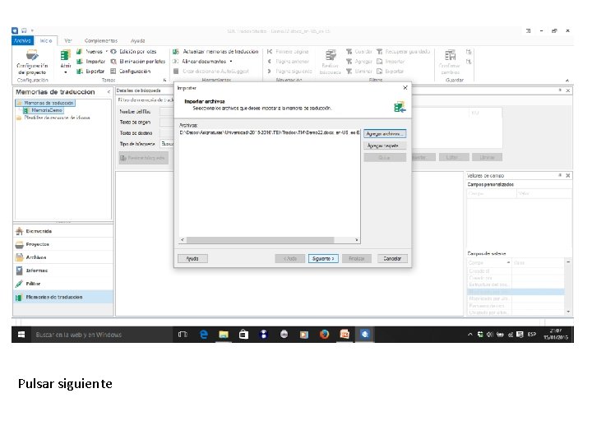Screen dimensions: 592x444
Task: Click Actualizar memorias de traducción
Action: click(x=215, y=51)
